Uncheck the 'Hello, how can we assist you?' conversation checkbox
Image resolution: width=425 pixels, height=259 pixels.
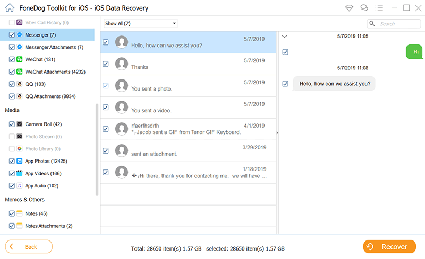106,42
